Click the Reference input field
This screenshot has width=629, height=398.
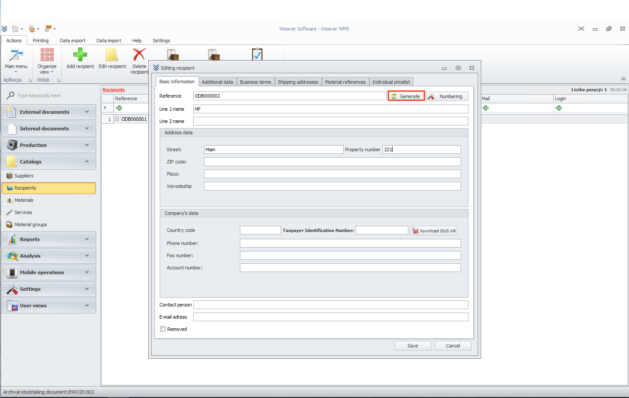point(290,96)
